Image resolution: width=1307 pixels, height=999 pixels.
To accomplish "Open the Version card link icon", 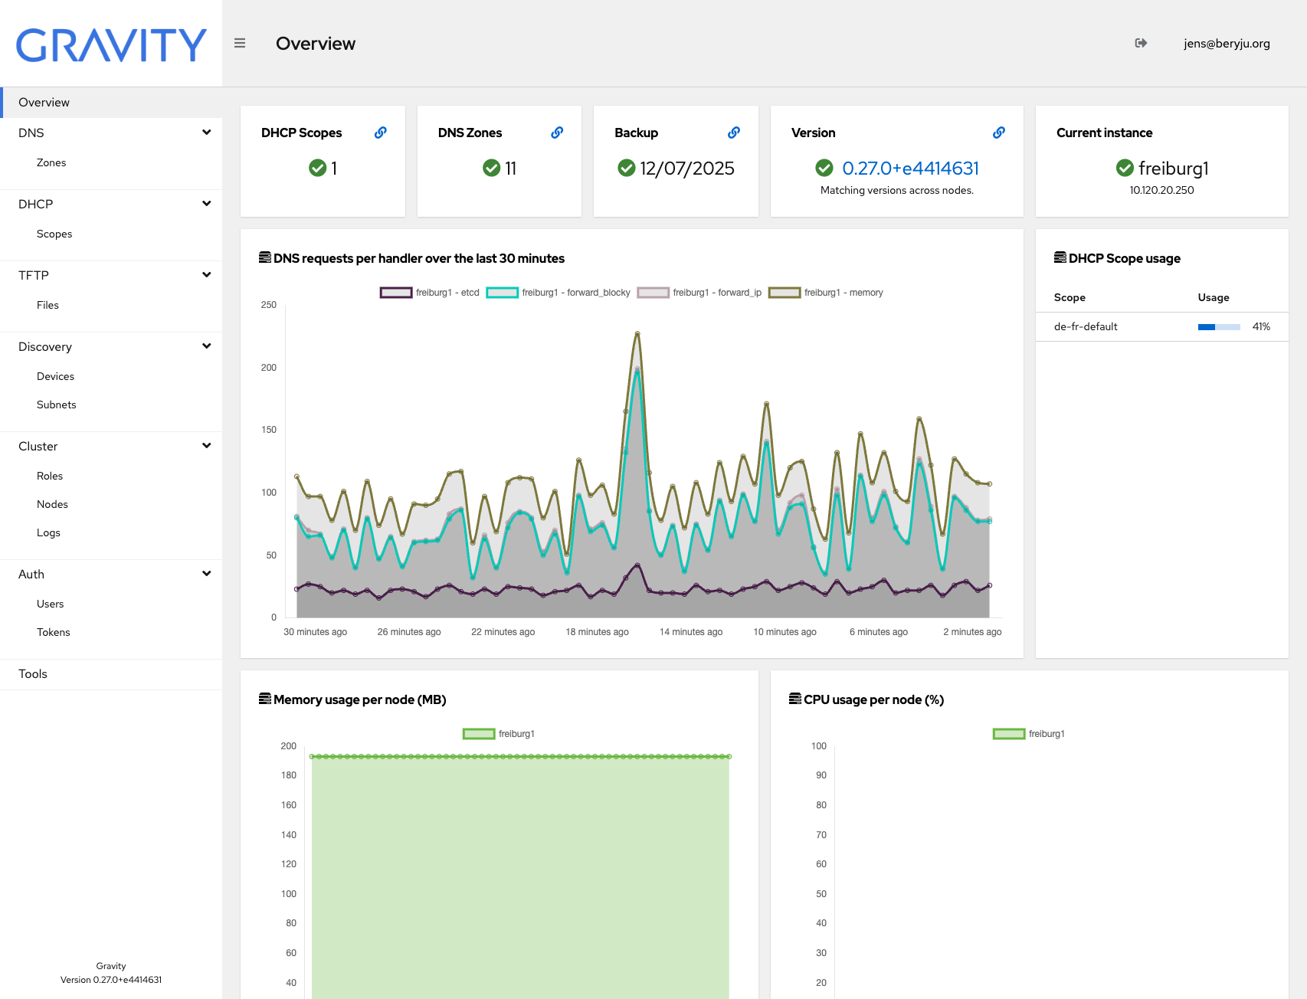I will (x=999, y=133).
